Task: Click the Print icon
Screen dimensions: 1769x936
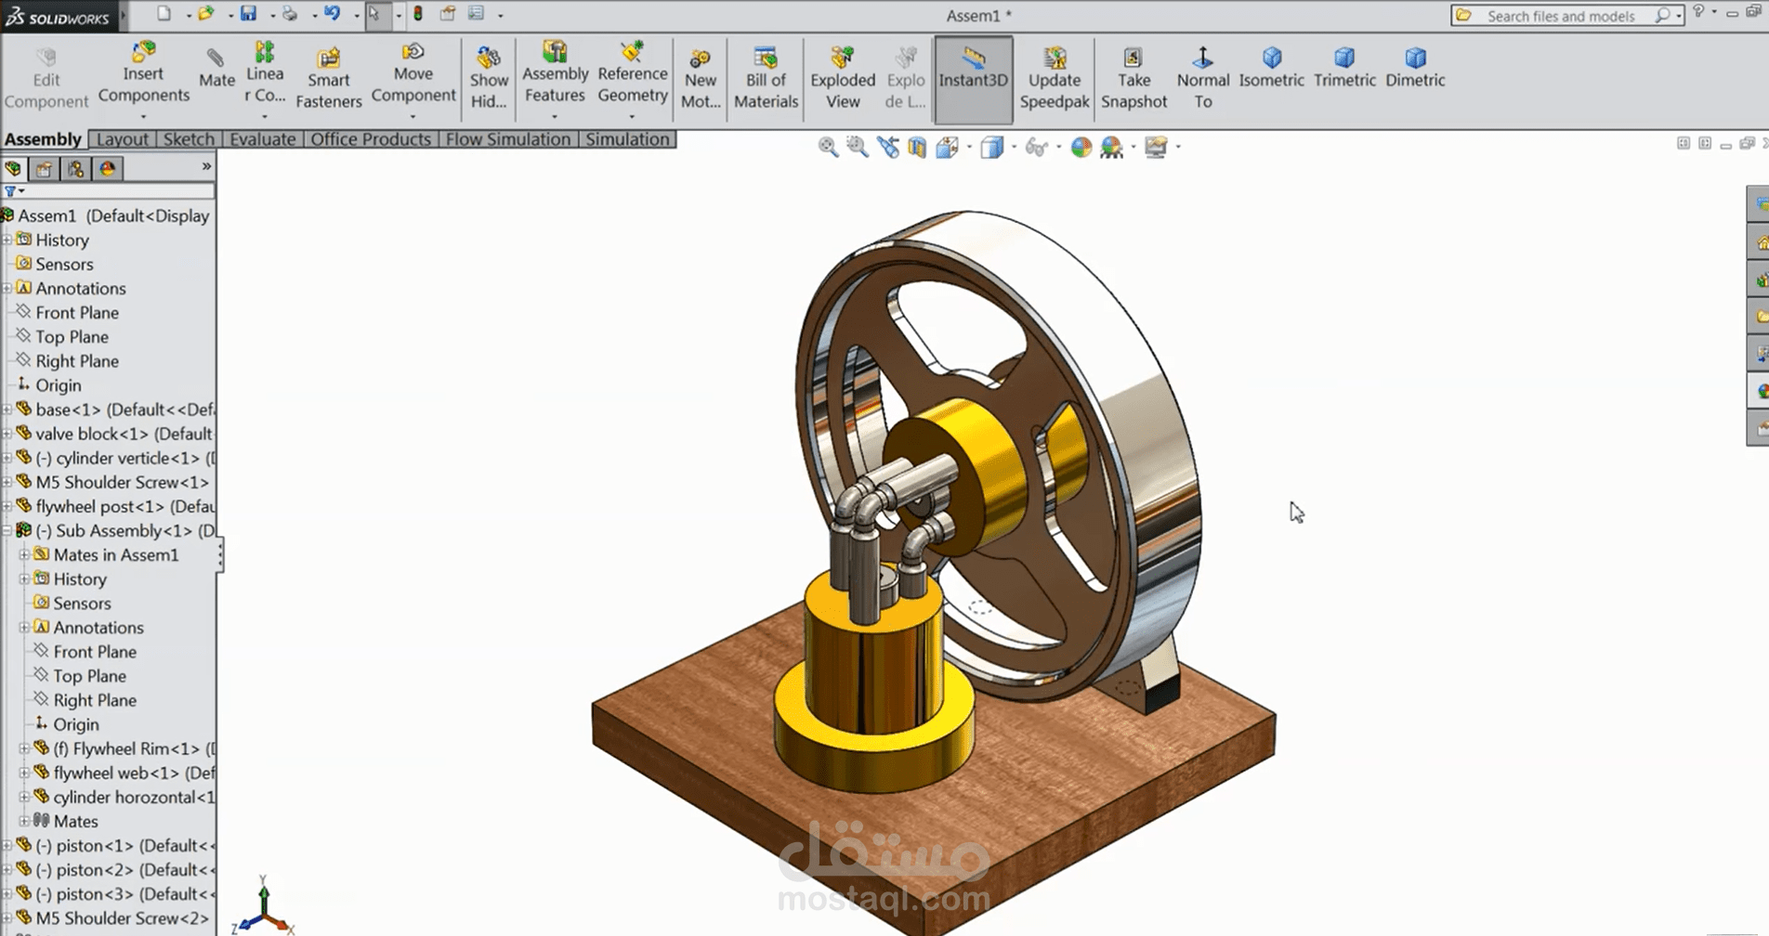Action: click(x=290, y=14)
